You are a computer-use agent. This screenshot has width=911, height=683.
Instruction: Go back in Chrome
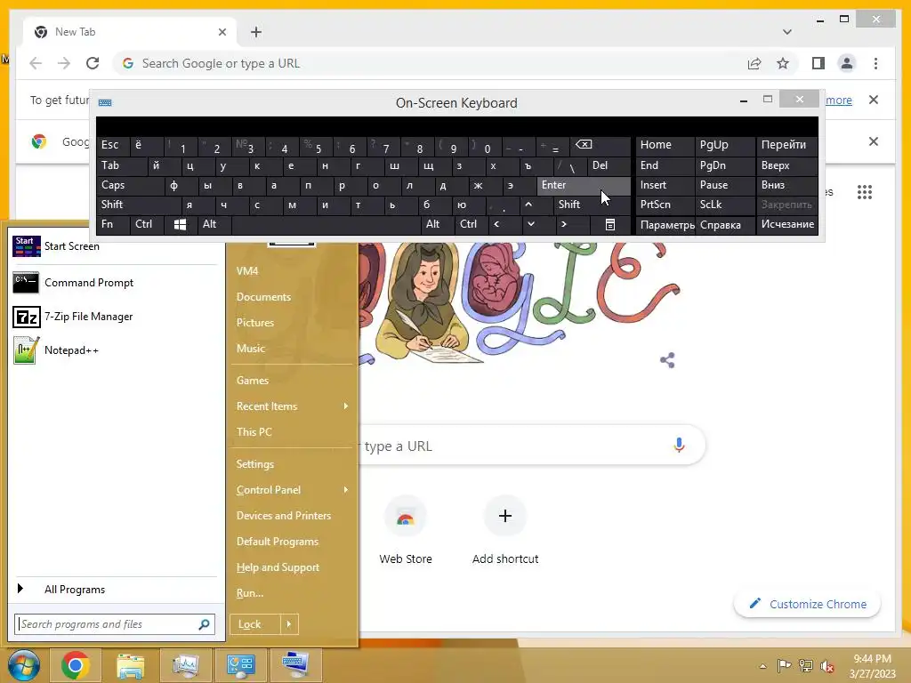pos(36,63)
